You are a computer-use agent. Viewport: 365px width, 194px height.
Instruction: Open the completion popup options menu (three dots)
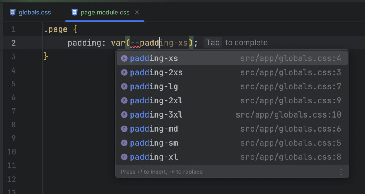[x=341, y=172]
